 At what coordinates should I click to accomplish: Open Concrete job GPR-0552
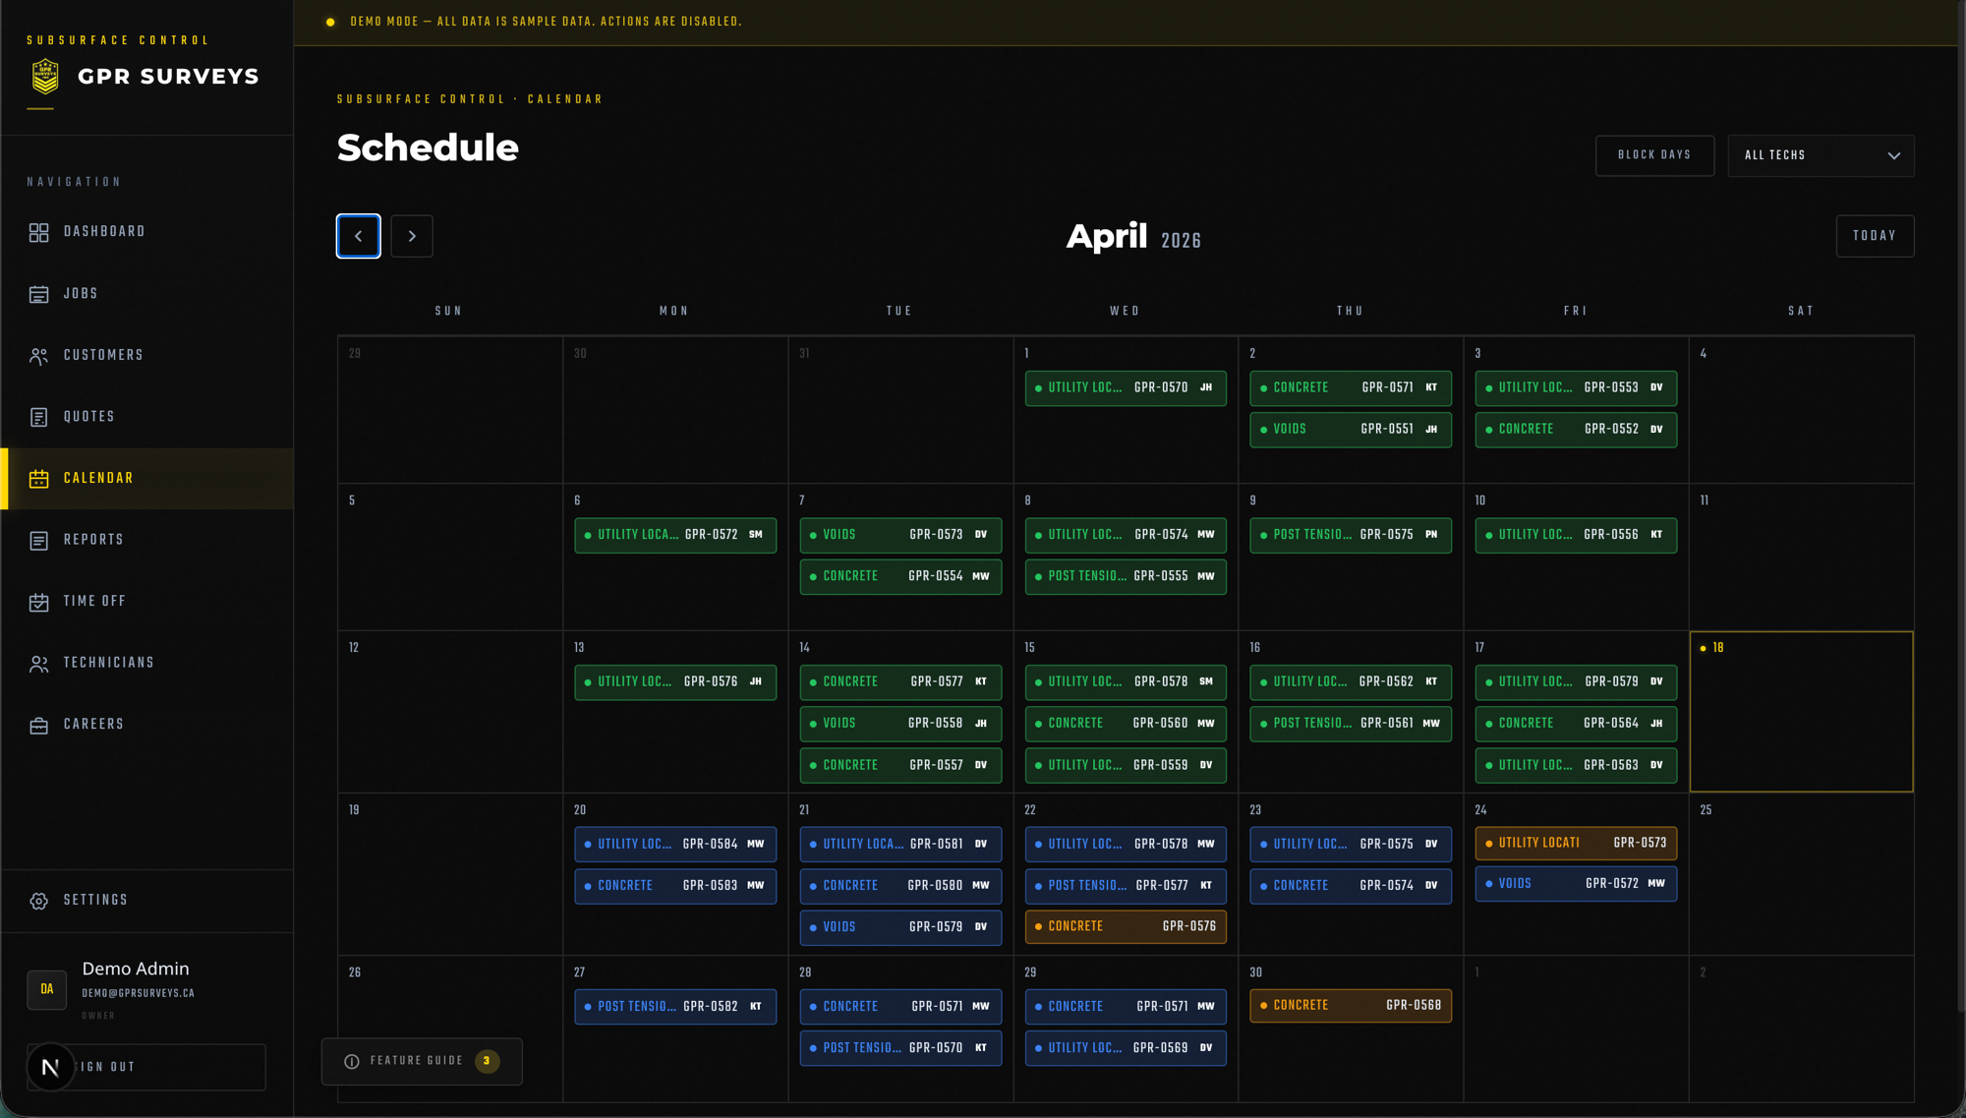coord(1576,430)
